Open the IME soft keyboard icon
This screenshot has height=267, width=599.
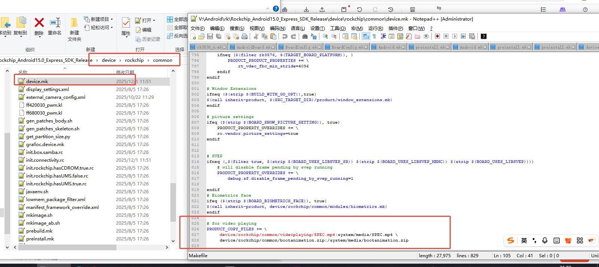[x=556, y=240]
